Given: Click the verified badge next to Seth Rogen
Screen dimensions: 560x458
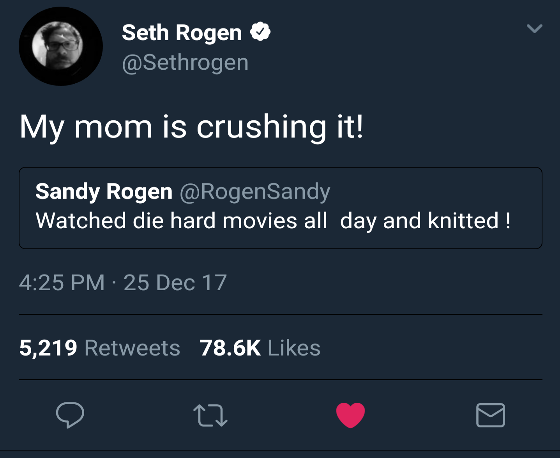Looking at the screenshot, I should (260, 32).
